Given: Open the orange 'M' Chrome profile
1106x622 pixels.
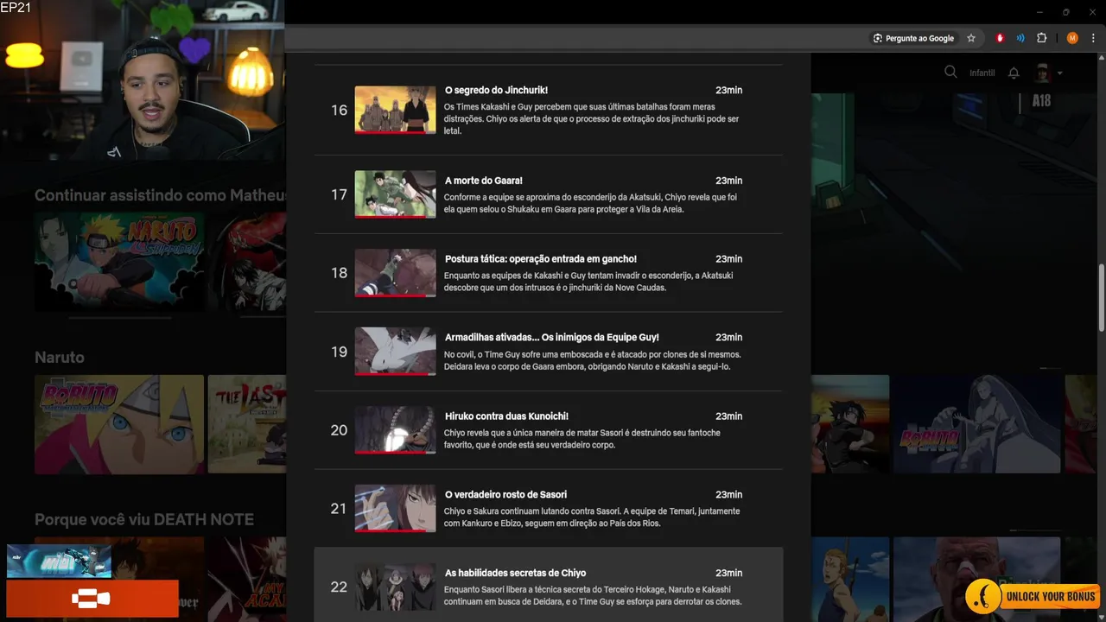Looking at the screenshot, I should coord(1072,38).
